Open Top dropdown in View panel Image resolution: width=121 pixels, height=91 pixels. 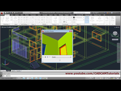click(79, 20)
